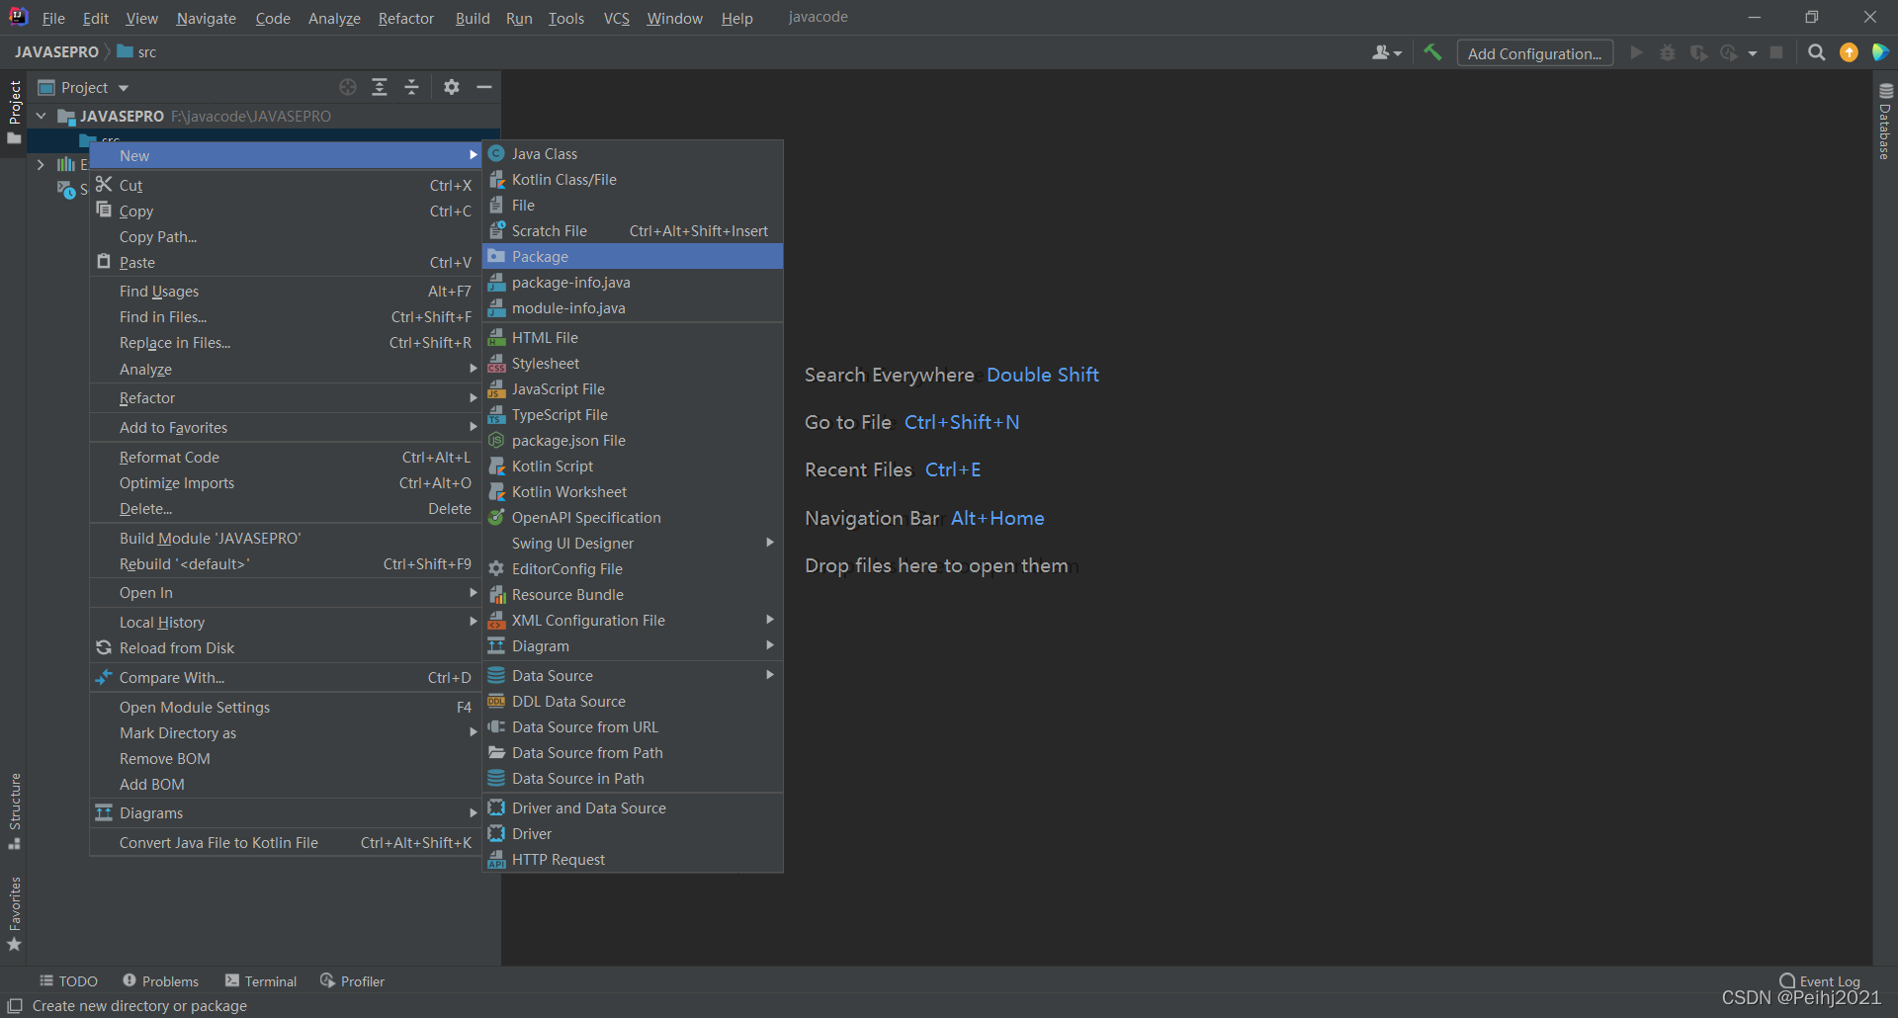
Task: Select Driver and Data Source entry
Action: (633, 808)
